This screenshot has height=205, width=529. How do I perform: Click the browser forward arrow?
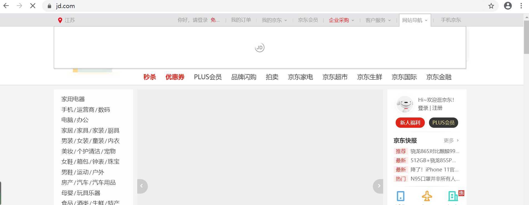(x=19, y=6)
